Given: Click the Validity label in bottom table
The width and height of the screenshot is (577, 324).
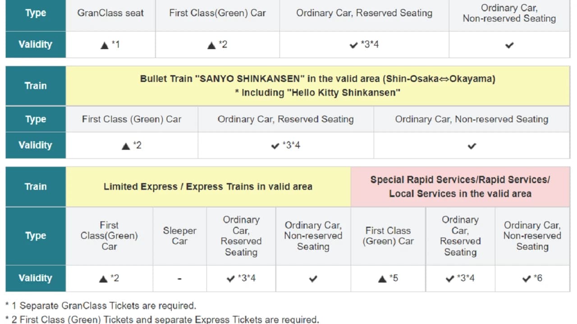Looking at the screenshot, I should coord(36,278).
